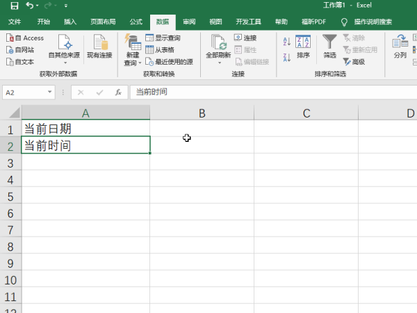Open 最近使用的源

(169, 62)
